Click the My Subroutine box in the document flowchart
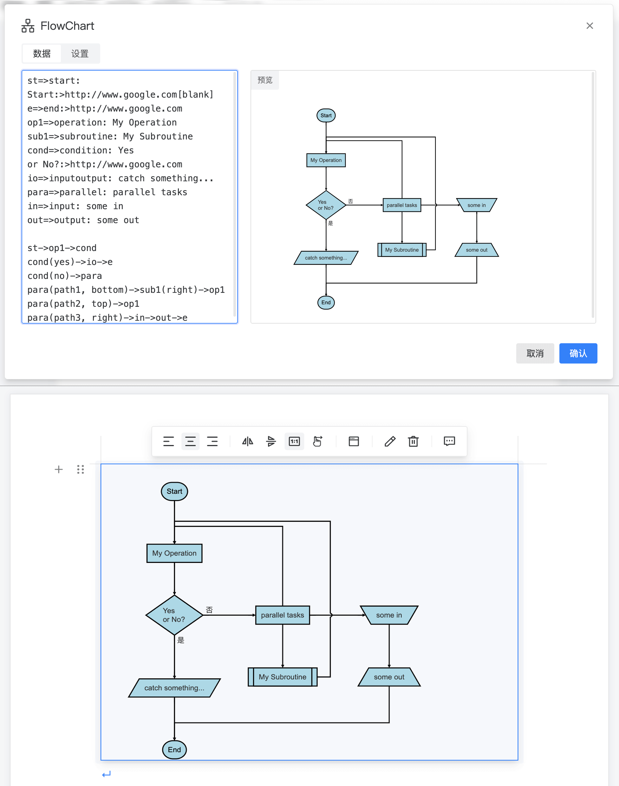 283,677
